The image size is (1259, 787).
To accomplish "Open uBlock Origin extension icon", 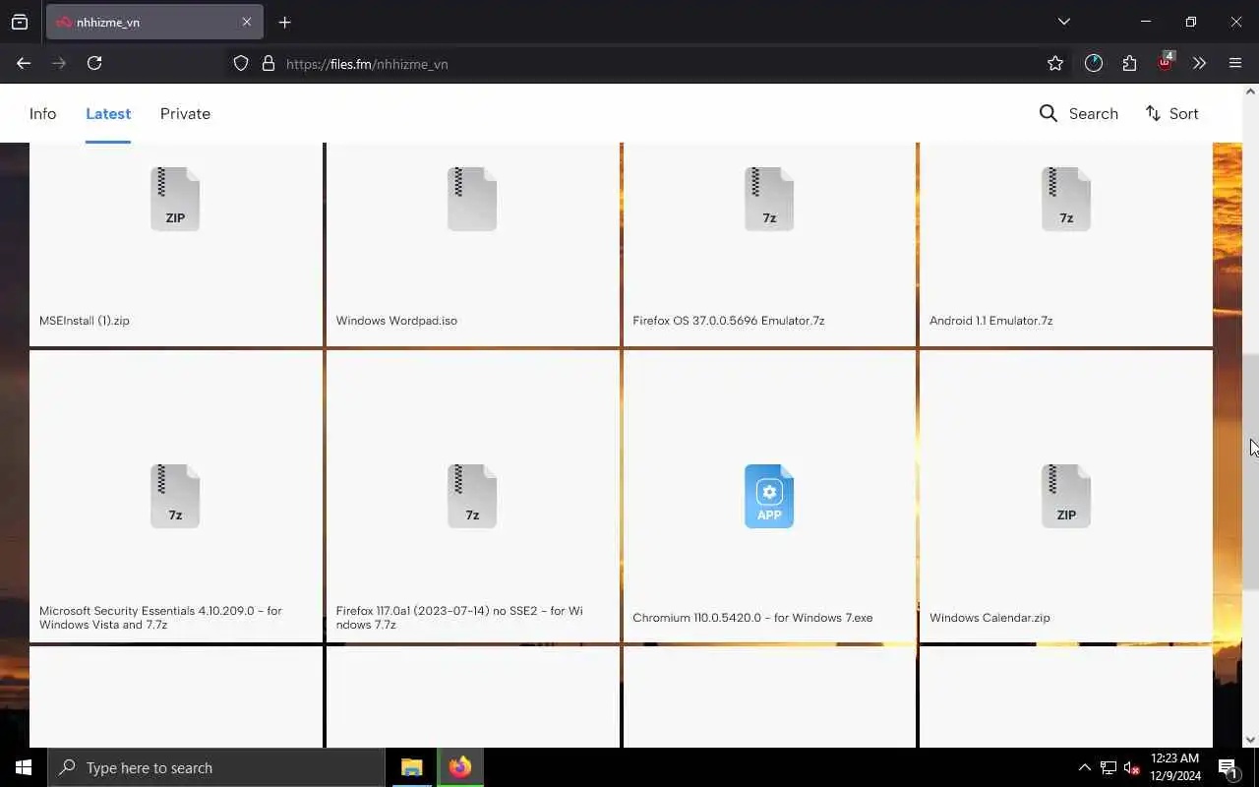I will pos(1166,62).
